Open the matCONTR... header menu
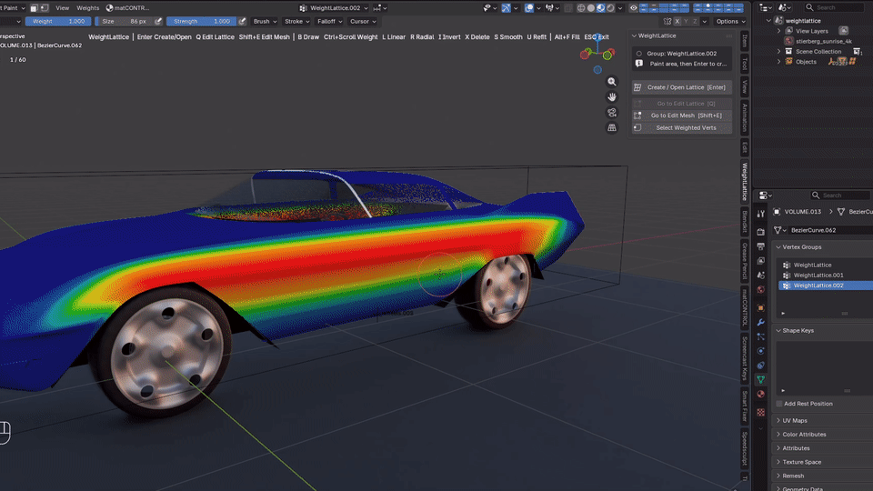 [x=127, y=8]
